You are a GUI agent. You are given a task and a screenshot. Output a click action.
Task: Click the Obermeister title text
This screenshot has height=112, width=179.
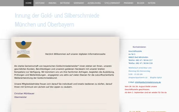[20, 97]
